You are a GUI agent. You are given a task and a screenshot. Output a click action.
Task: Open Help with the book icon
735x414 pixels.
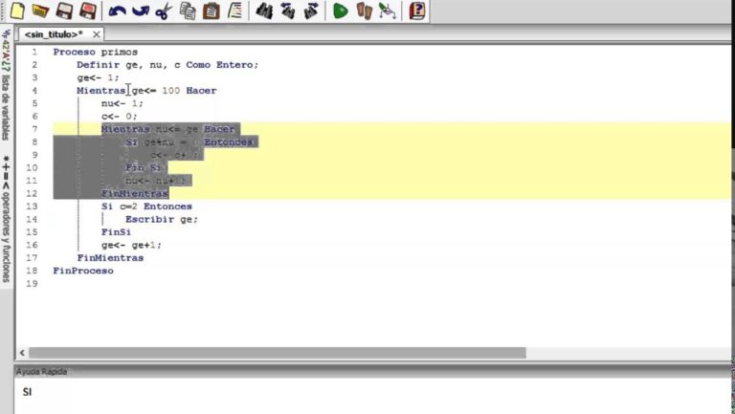[417, 11]
